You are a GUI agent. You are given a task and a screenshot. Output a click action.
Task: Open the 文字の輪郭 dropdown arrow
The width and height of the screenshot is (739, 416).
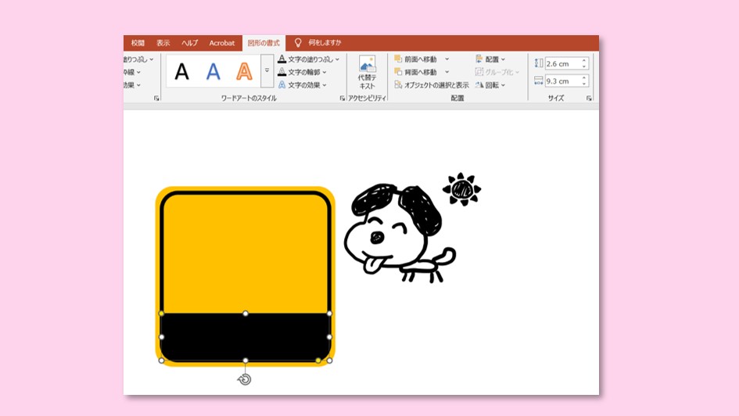coord(325,72)
